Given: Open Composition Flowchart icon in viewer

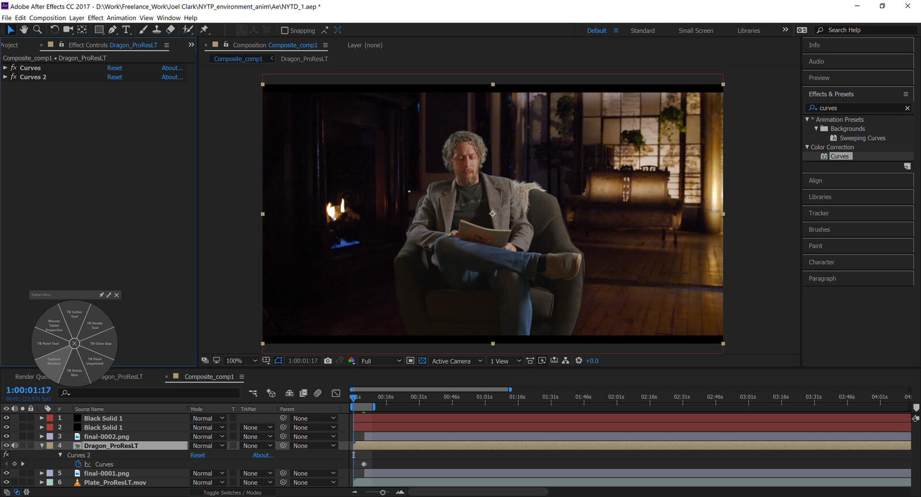Looking at the screenshot, I should tap(566, 361).
